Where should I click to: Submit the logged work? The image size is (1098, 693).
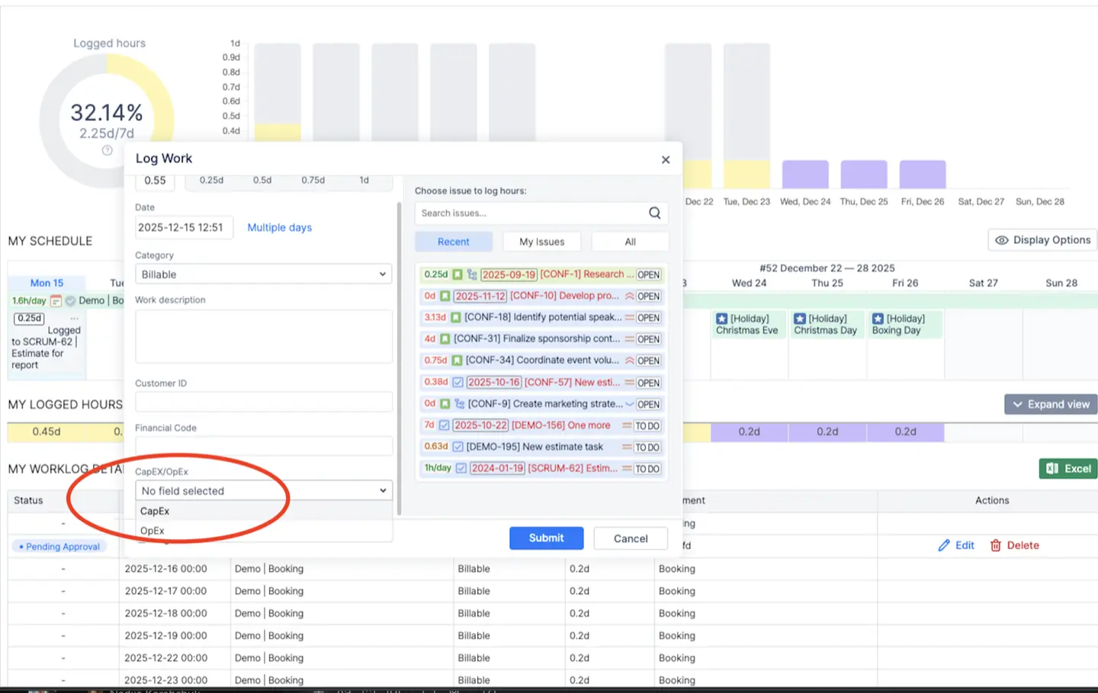click(x=546, y=537)
